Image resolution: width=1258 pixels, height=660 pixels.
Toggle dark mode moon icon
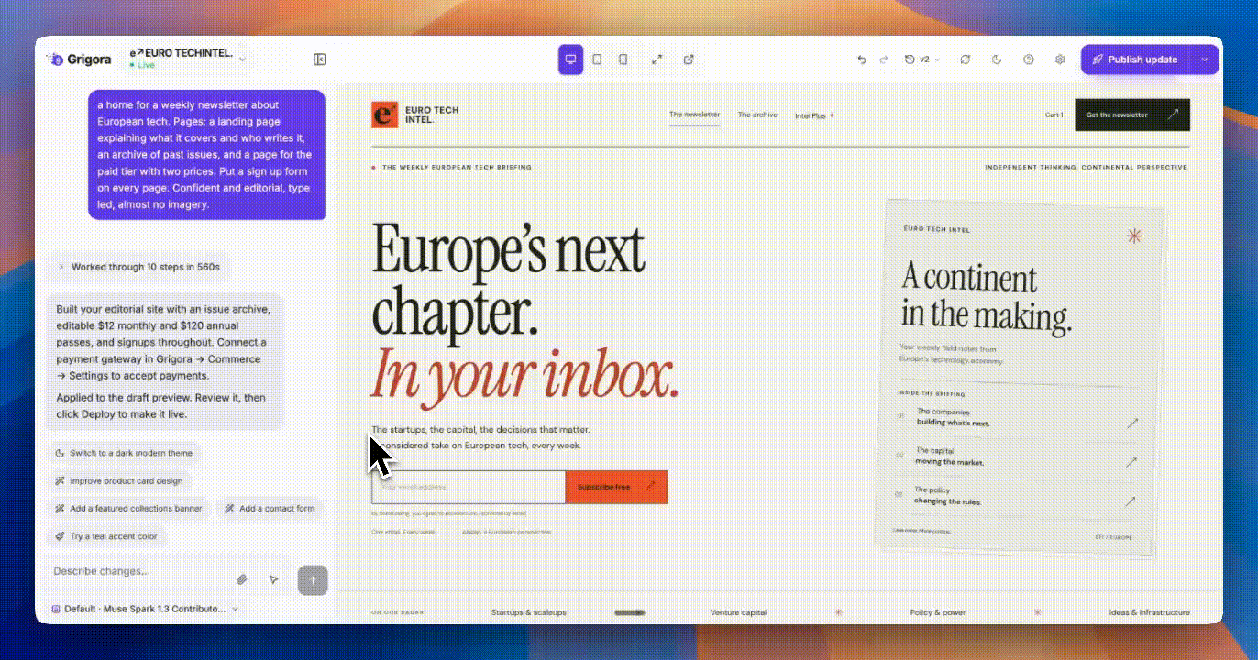997,60
